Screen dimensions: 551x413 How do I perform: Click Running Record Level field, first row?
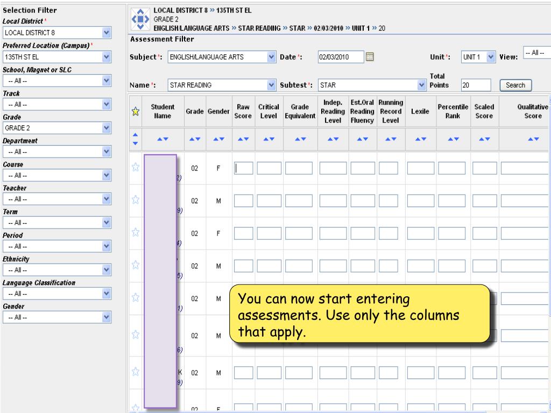[x=388, y=168]
